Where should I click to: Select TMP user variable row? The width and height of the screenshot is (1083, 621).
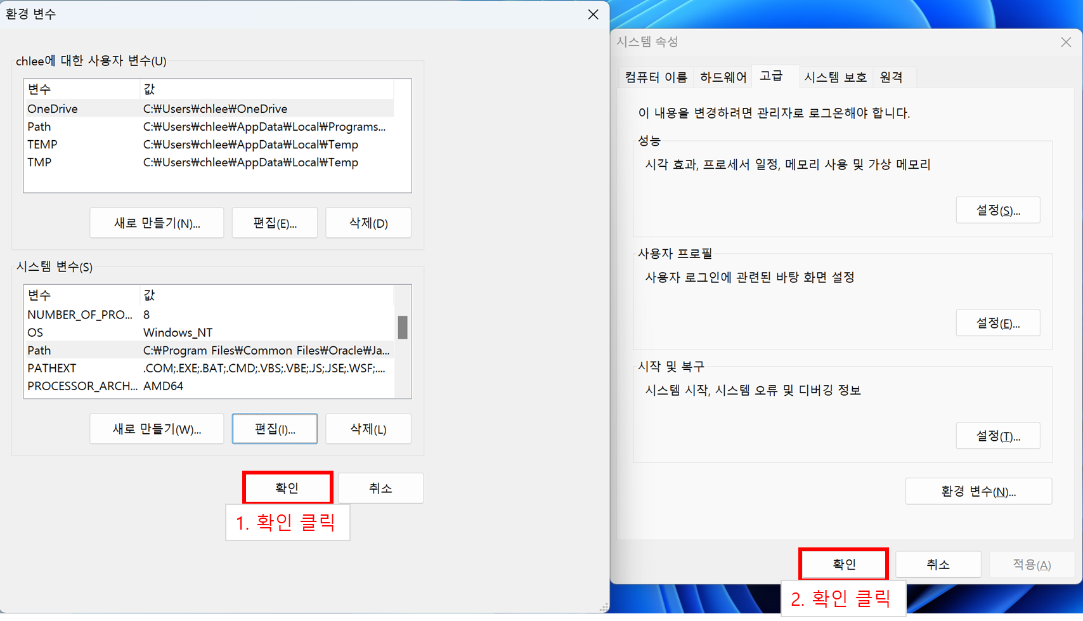(x=209, y=162)
